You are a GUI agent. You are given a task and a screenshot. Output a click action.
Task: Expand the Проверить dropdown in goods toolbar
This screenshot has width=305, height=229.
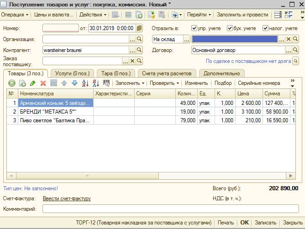[164, 83]
